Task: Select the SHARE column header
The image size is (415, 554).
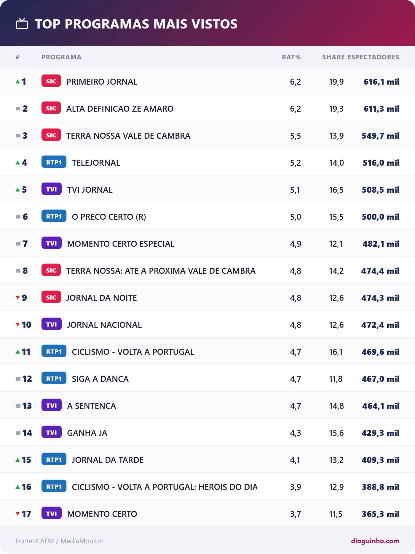Action: coord(333,57)
